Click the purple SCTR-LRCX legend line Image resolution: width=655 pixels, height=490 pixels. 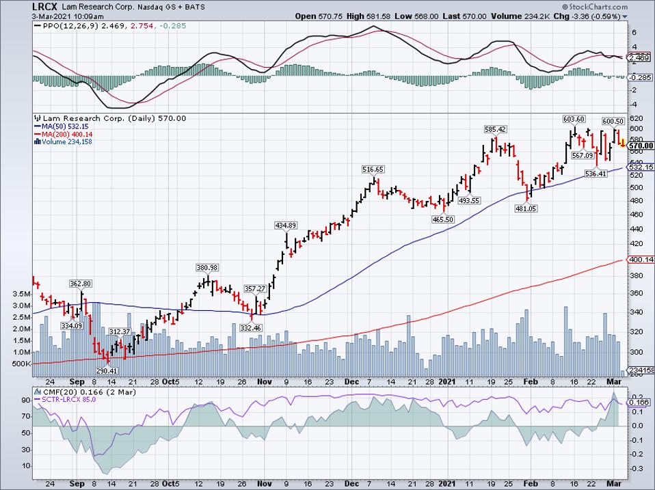(x=37, y=400)
